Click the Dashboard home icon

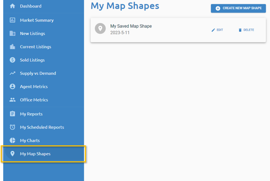click(12, 6)
